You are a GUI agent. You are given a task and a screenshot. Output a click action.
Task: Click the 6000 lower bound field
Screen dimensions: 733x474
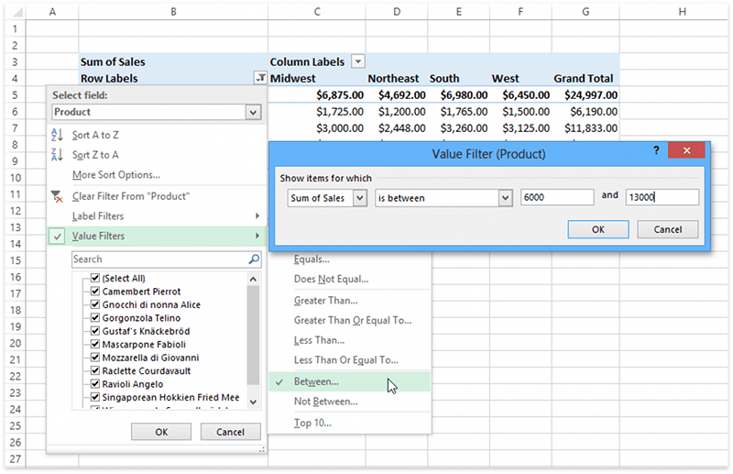pyautogui.click(x=557, y=197)
